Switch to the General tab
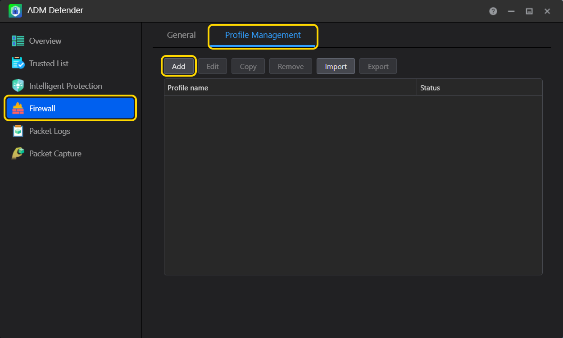The image size is (563, 338). (x=182, y=35)
